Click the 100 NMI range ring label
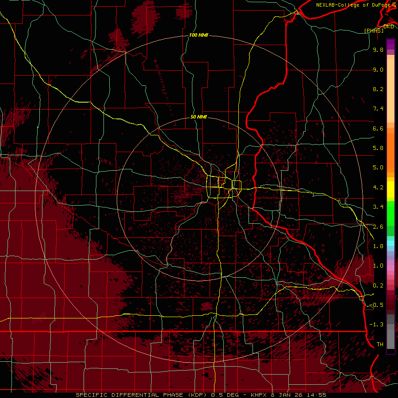The image size is (398, 398). click(199, 35)
